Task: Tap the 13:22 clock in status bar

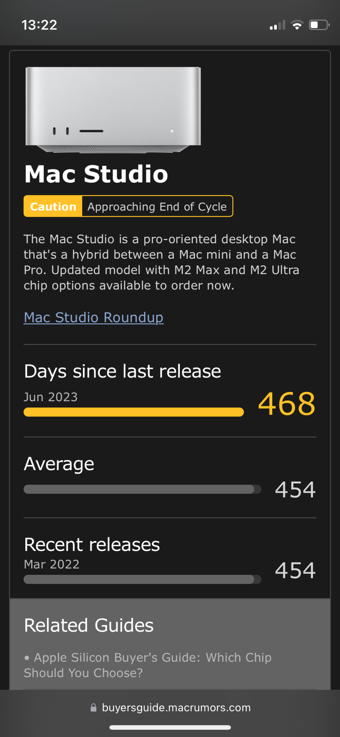Action: (39, 25)
